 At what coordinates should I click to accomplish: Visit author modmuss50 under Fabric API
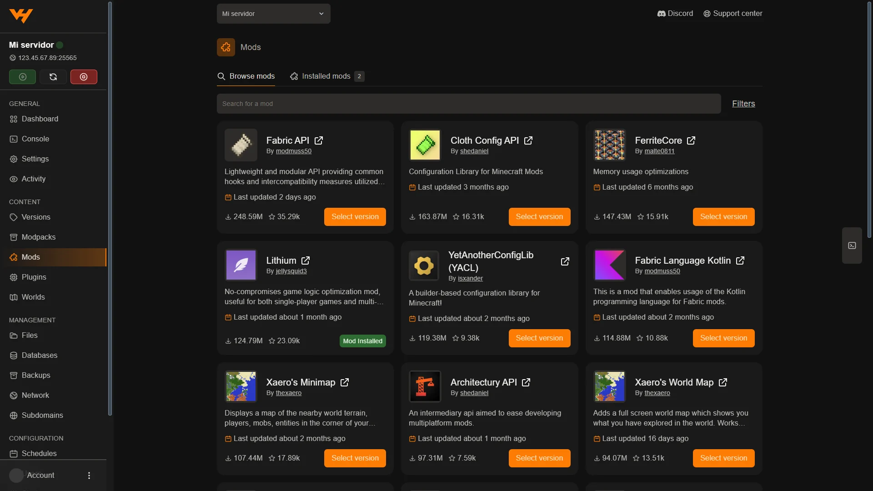294,151
